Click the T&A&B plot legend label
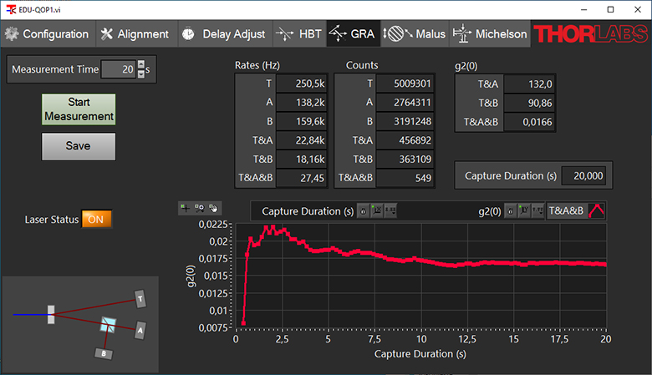This screenshot has height=375, width=652. click(568, 211)
